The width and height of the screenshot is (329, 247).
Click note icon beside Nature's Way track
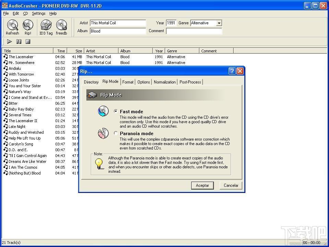[6, 92]
